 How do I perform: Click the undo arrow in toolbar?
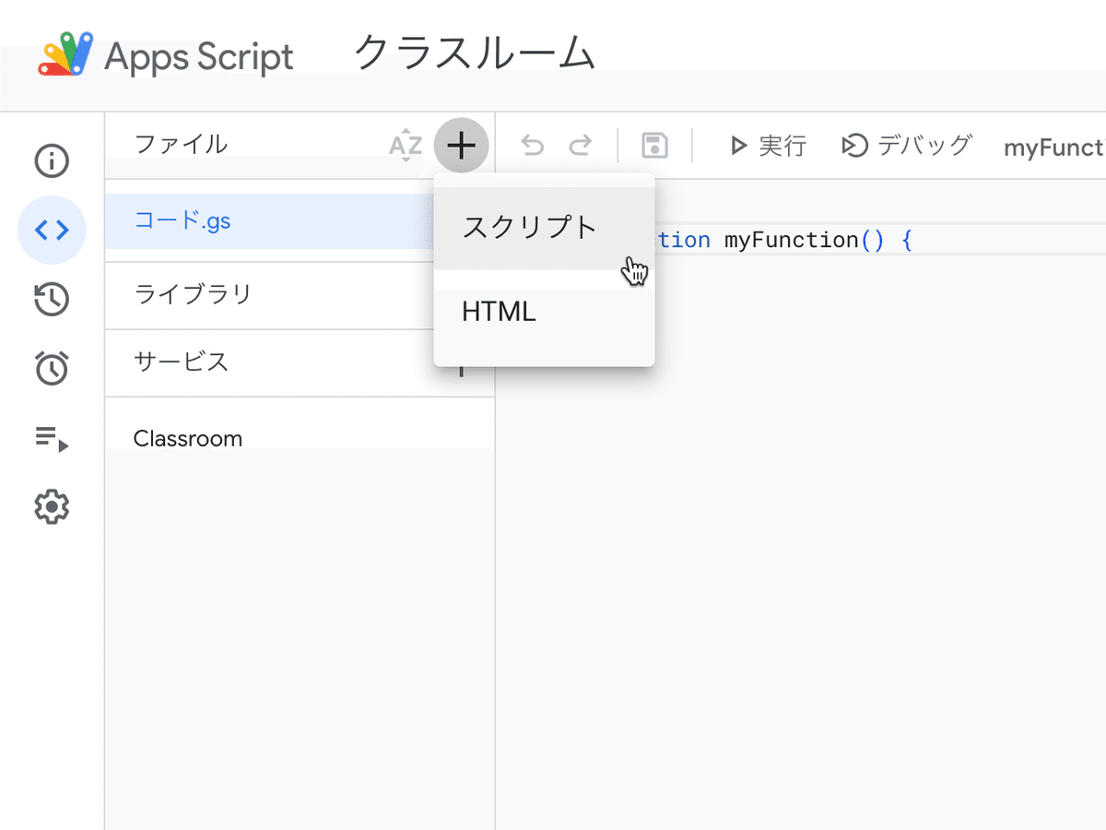pos(533,146)
